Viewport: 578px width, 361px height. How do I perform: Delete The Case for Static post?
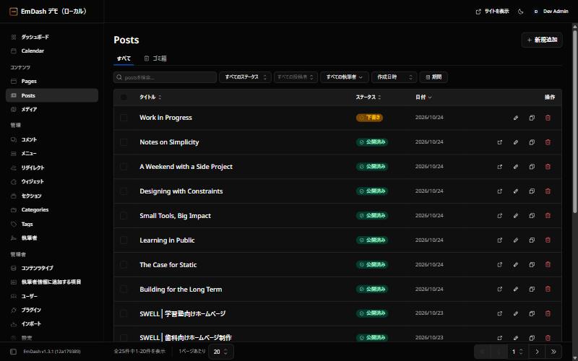[x=548, y=265]
